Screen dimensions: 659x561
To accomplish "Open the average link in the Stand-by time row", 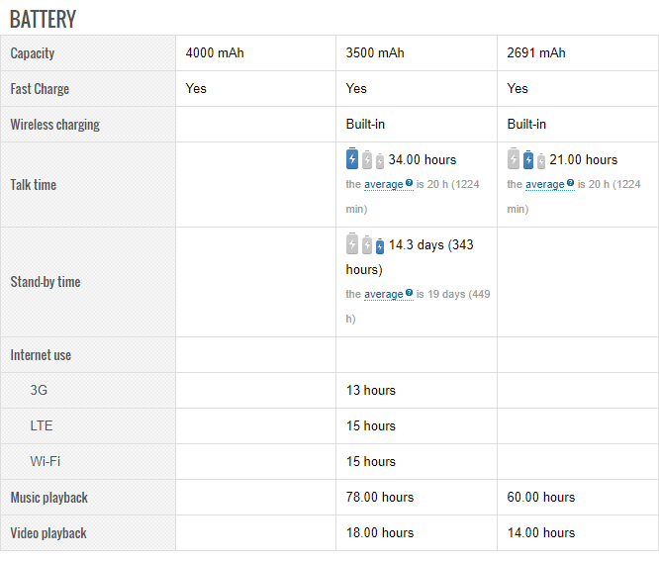I will (x=383, y=294).
